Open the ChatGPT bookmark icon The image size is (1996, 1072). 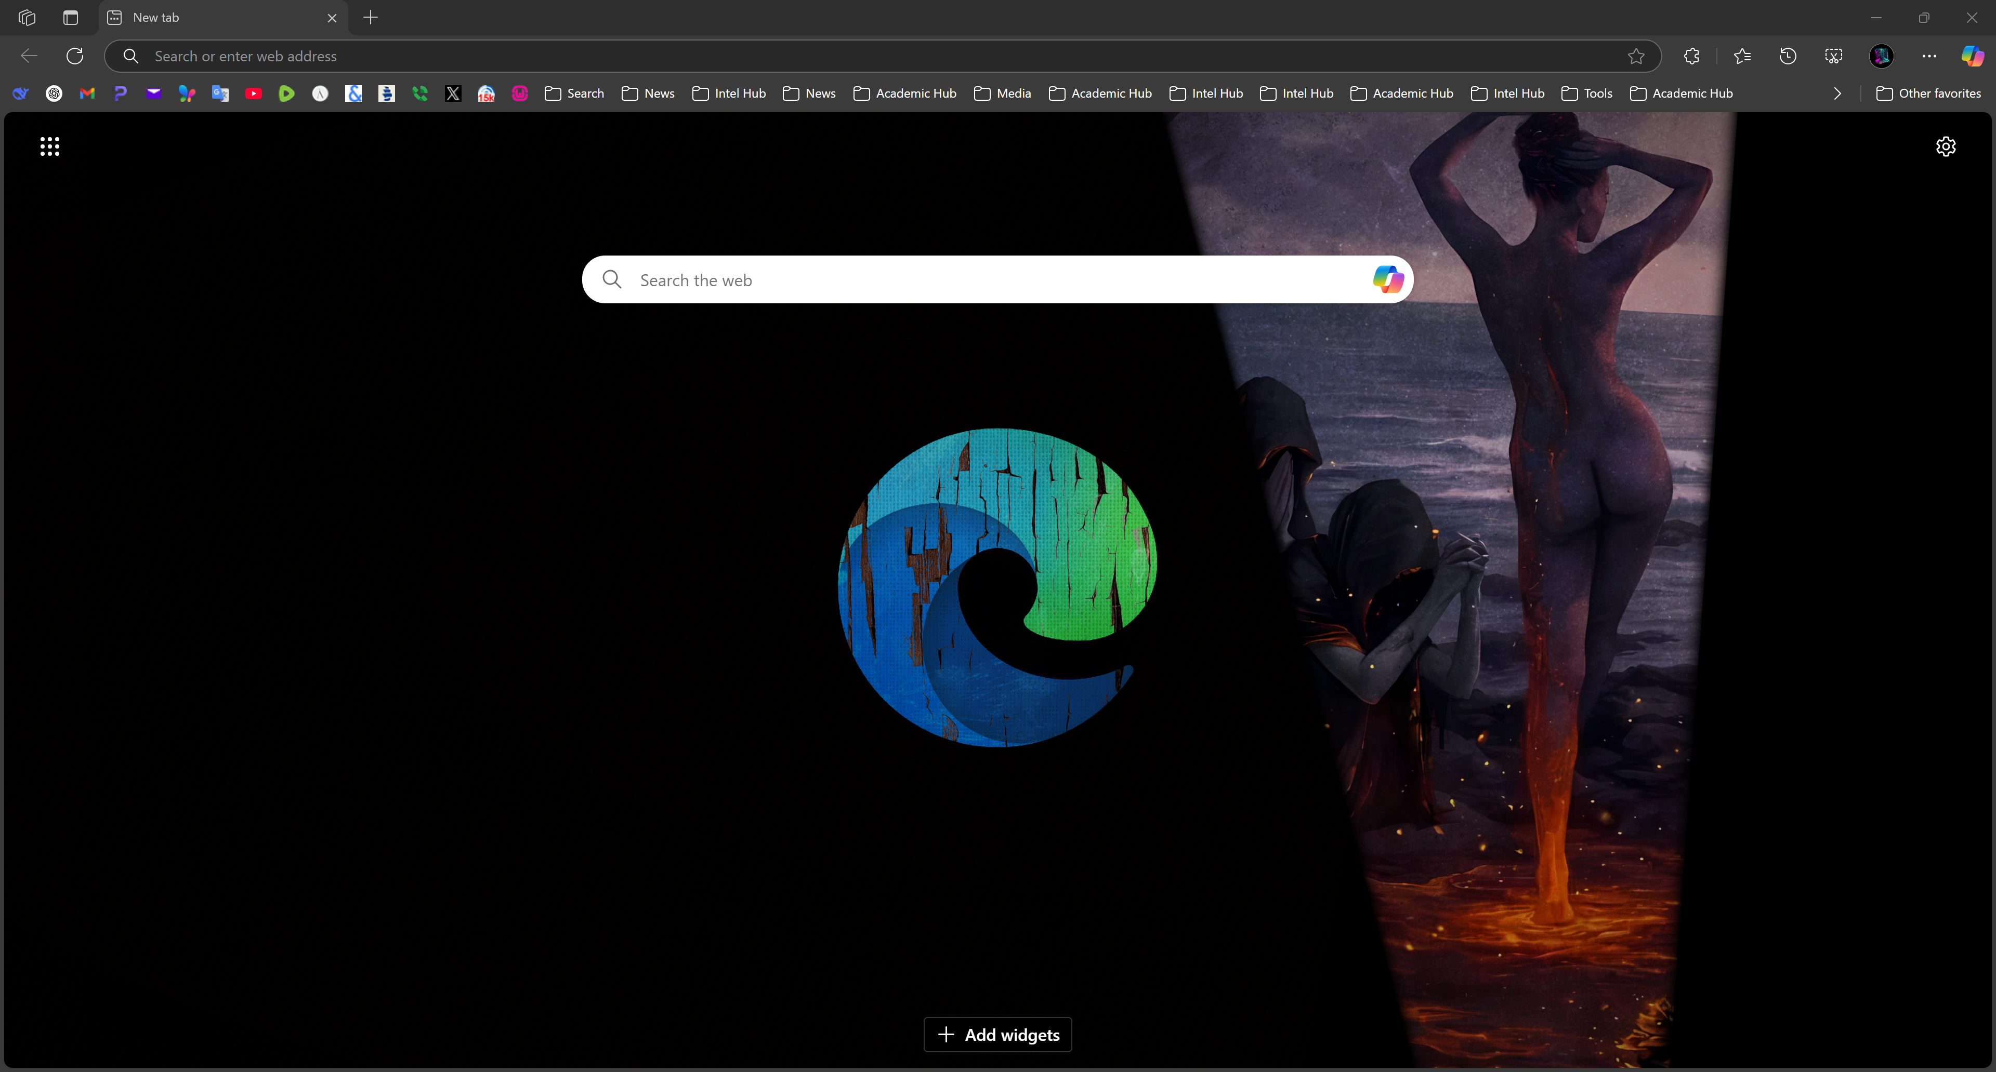(54, 93)
